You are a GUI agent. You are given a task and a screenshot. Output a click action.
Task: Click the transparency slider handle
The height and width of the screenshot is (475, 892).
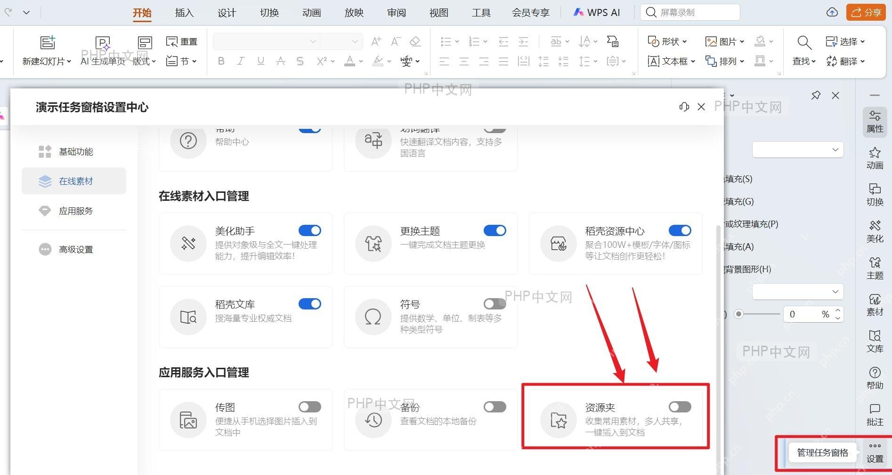click(738, 314)
